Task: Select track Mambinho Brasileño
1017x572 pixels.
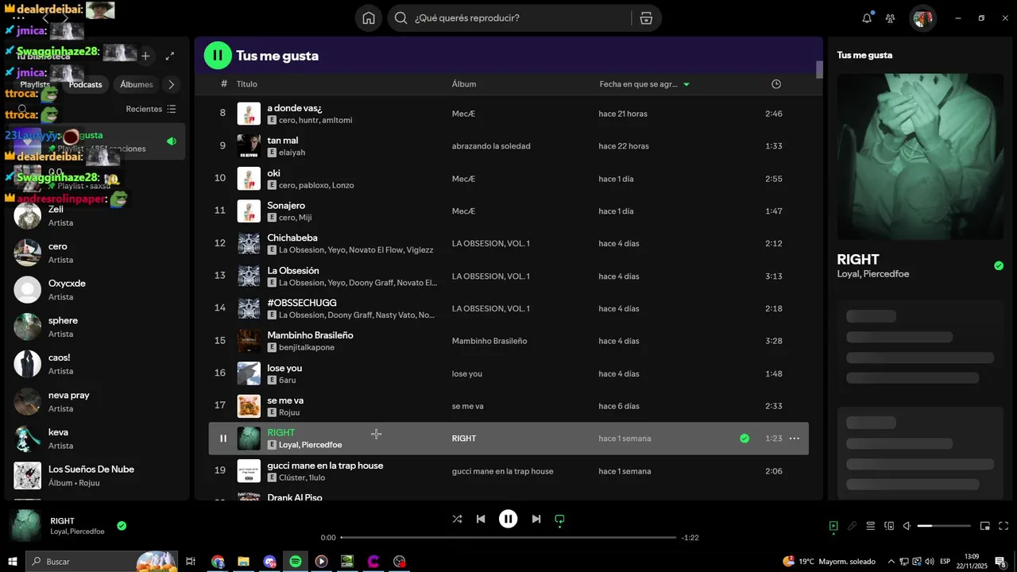Action: coord(508,341)
